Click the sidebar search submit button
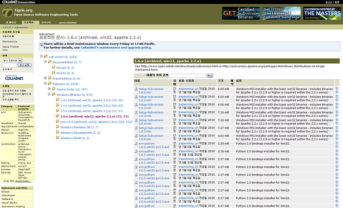Screen dimensions: 343x208 click(25, 65)
